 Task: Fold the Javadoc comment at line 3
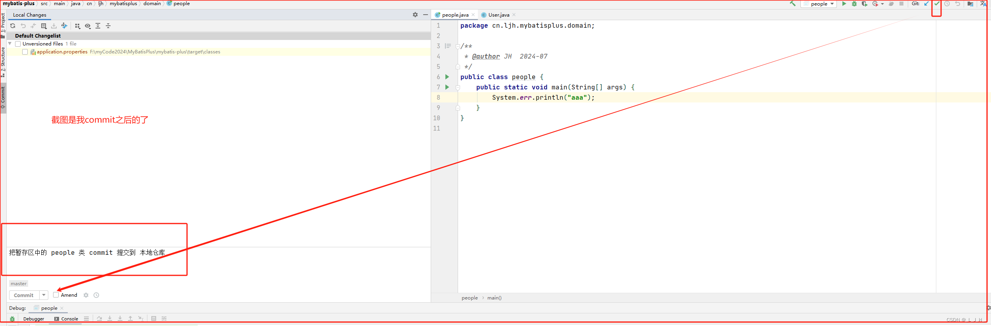pos(458,46)
